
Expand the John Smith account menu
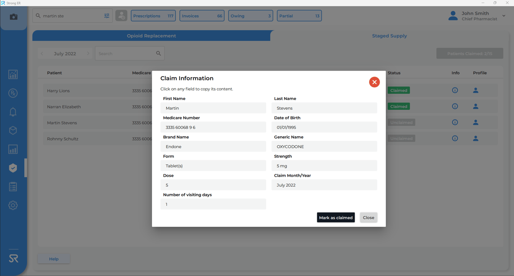(x=504, y=16)
